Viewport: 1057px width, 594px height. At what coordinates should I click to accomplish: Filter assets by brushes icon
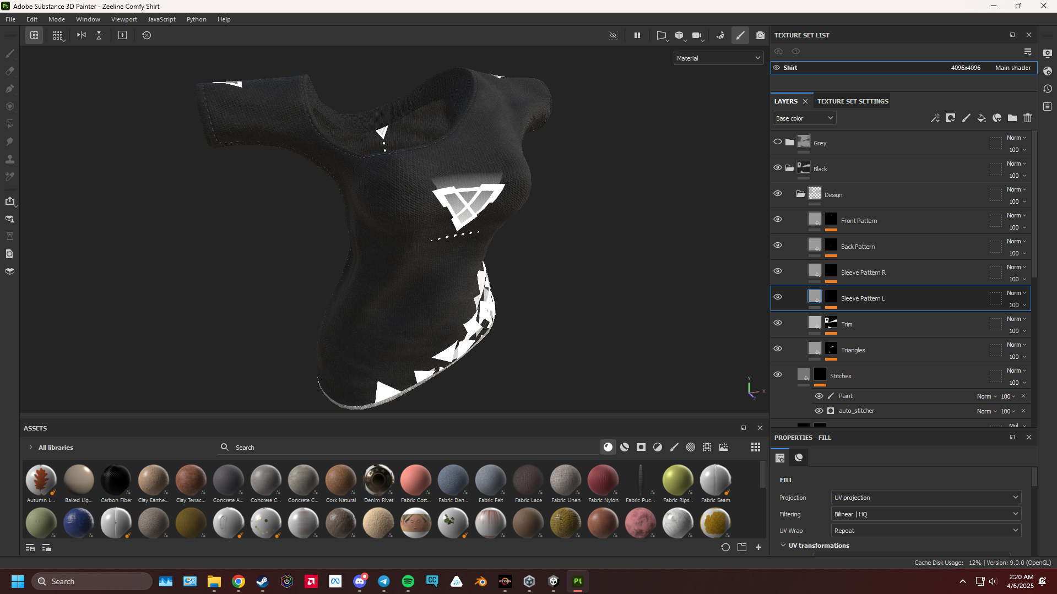pyautogui.click(x=674, y=447)
